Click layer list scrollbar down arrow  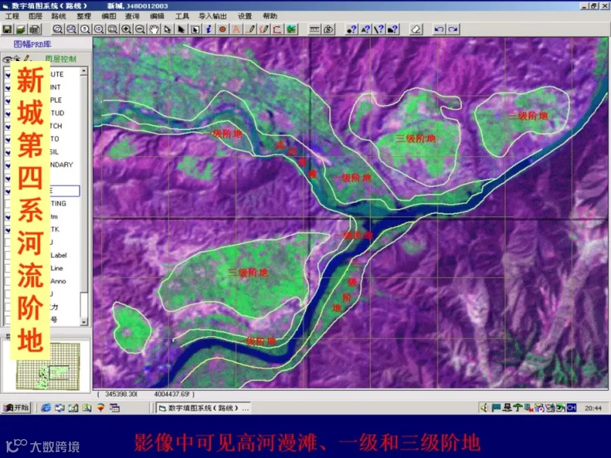84,322
